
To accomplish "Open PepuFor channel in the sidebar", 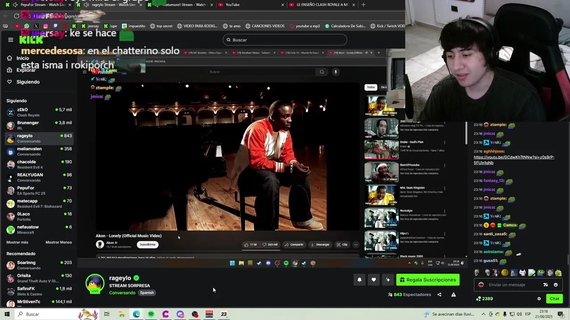I will [39, 190].
